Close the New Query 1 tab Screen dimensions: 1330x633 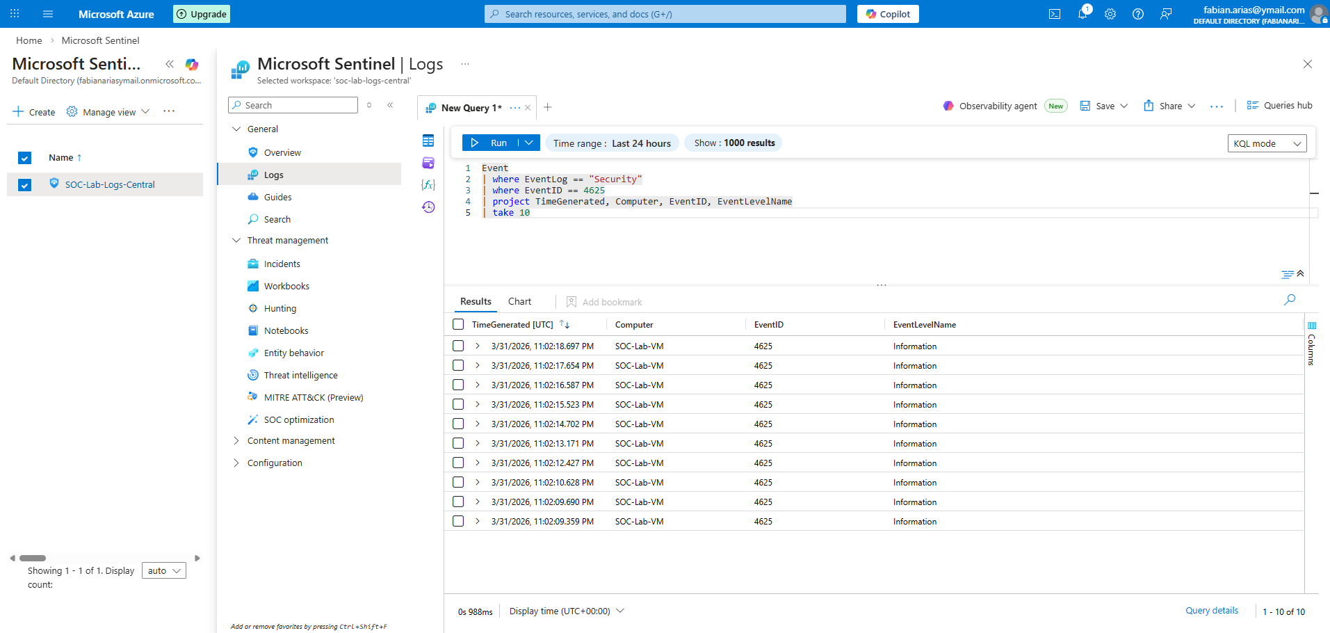point(528,108)
